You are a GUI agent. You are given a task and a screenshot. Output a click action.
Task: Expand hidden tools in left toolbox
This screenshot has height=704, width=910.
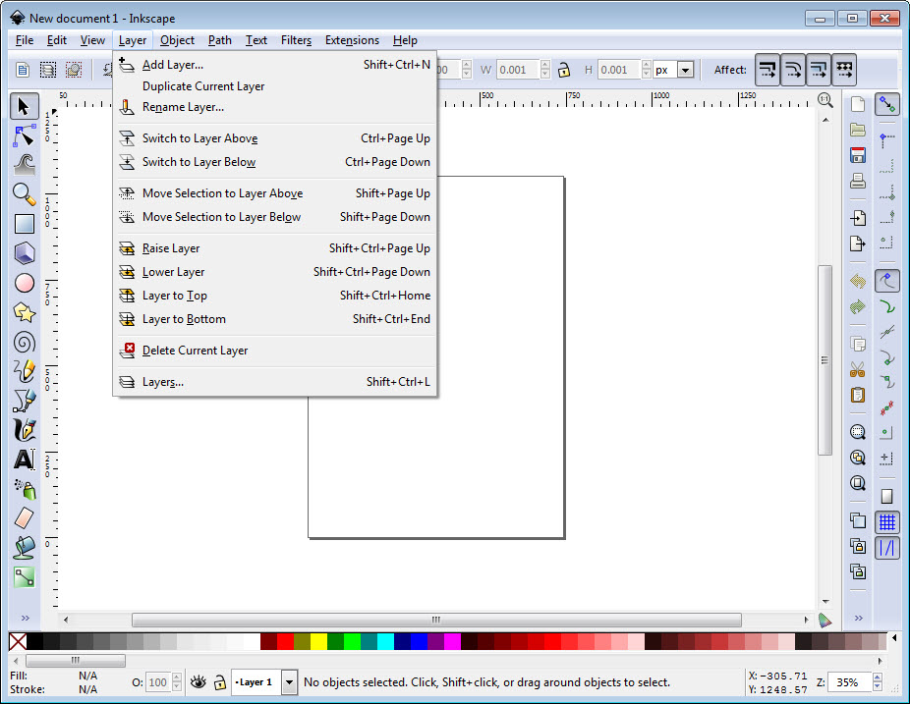[x=25, y=618]
